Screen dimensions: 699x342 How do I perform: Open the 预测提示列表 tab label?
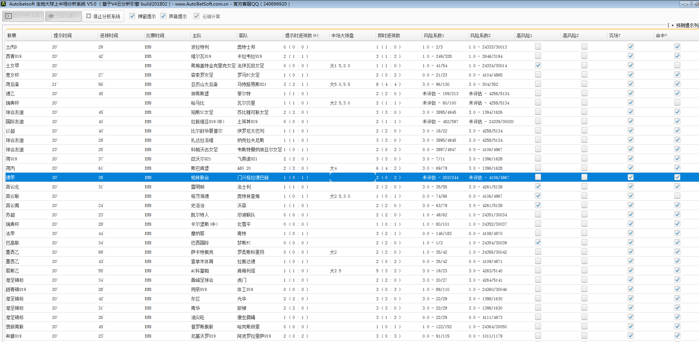pos(686,25)
